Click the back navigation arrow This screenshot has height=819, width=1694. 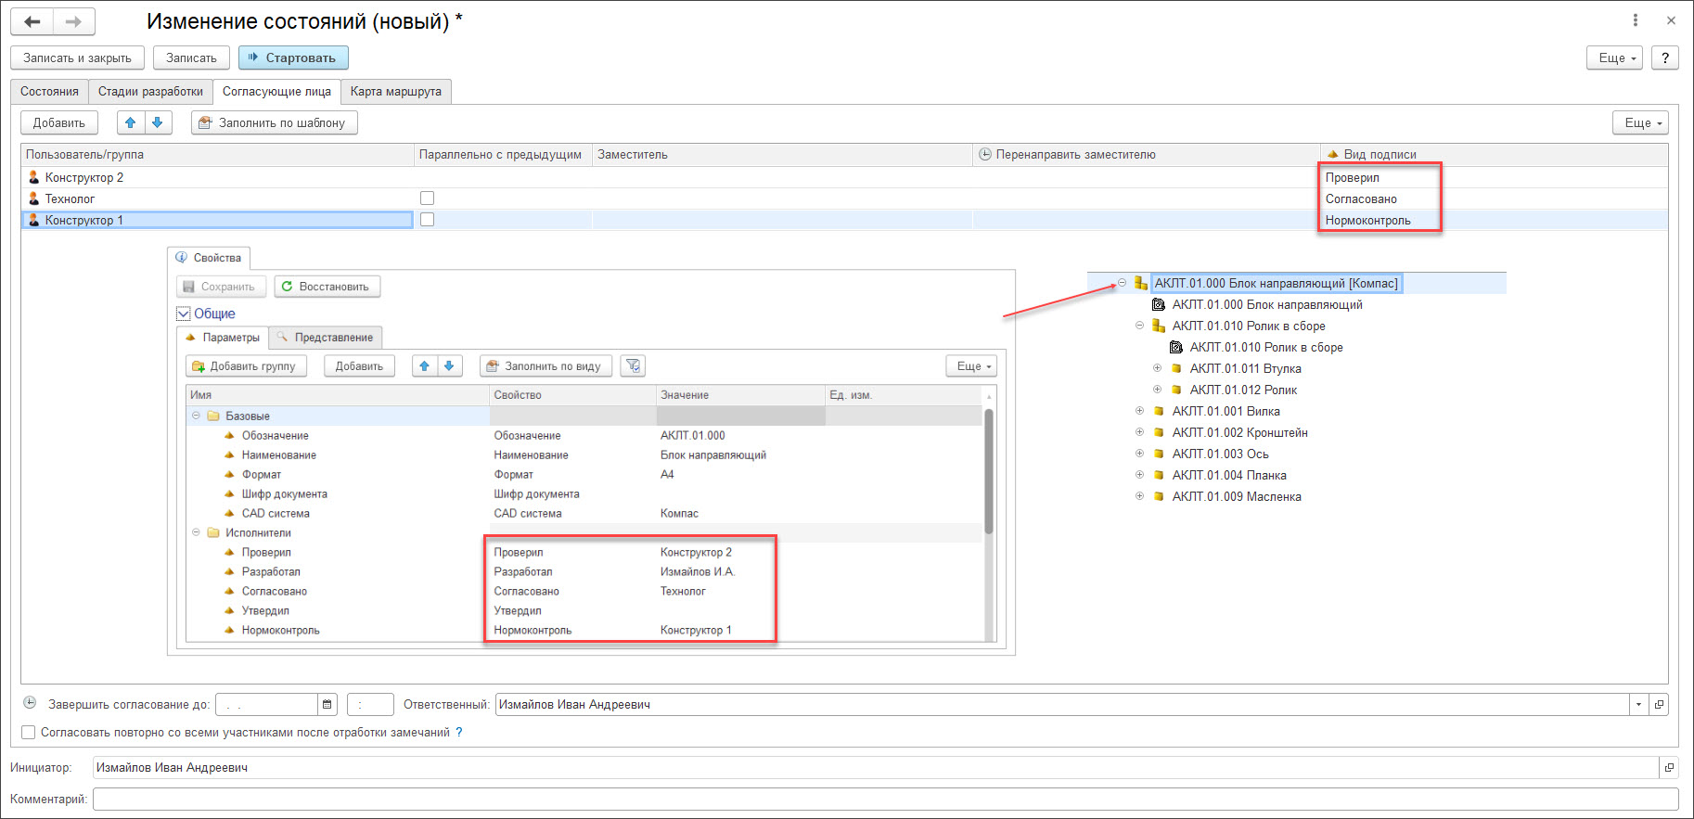coord(32,21)
